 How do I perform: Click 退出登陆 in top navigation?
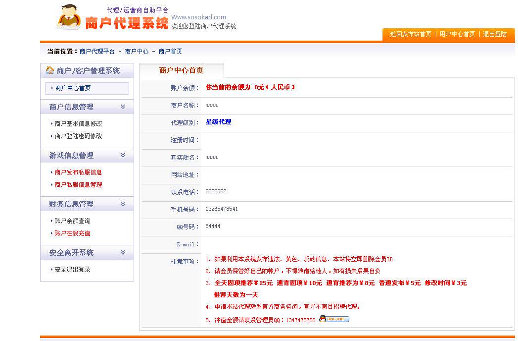[495, 34]
